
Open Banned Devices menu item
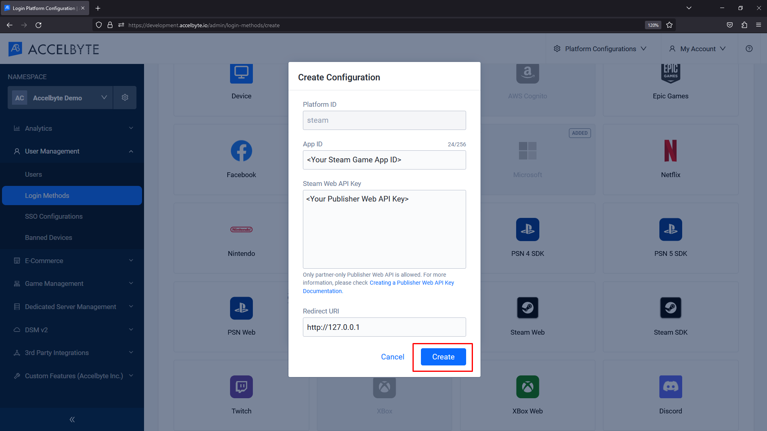[72, 237]
